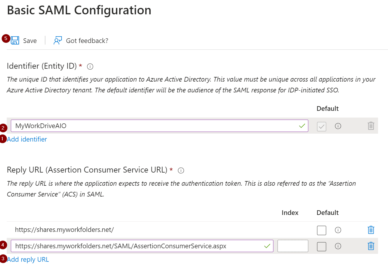Delete the AssertionConsumerService.aspx reply URL via trash icon
The height and width of the screenshot is (267, 388).
[371, 246]
